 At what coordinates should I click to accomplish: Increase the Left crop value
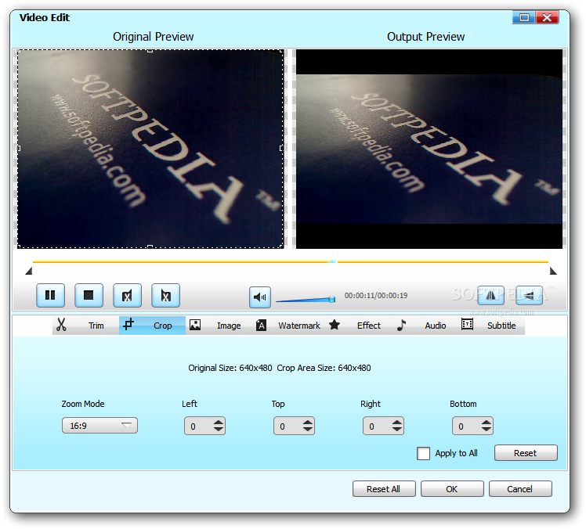point(219,423)
